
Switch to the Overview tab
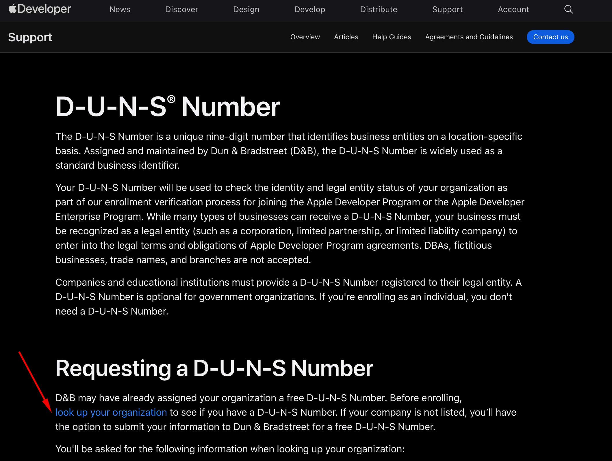[x=305, y=37]
